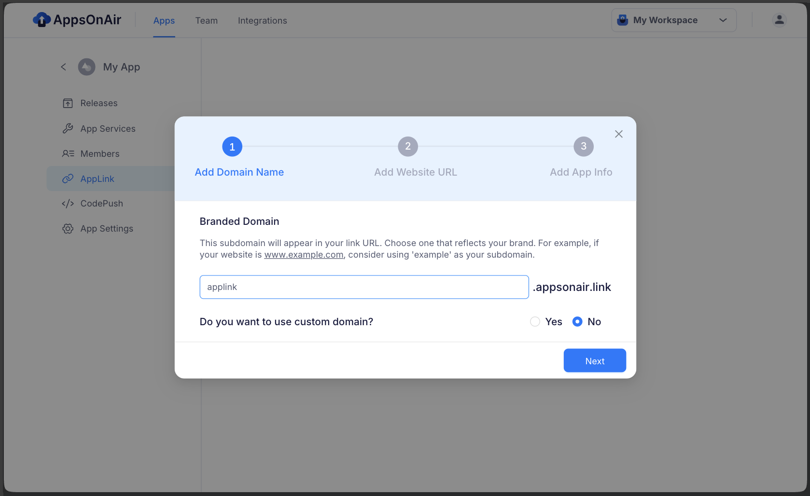Click the Releases upload icon
Viewport: 810px width, 496px height.
68,103
